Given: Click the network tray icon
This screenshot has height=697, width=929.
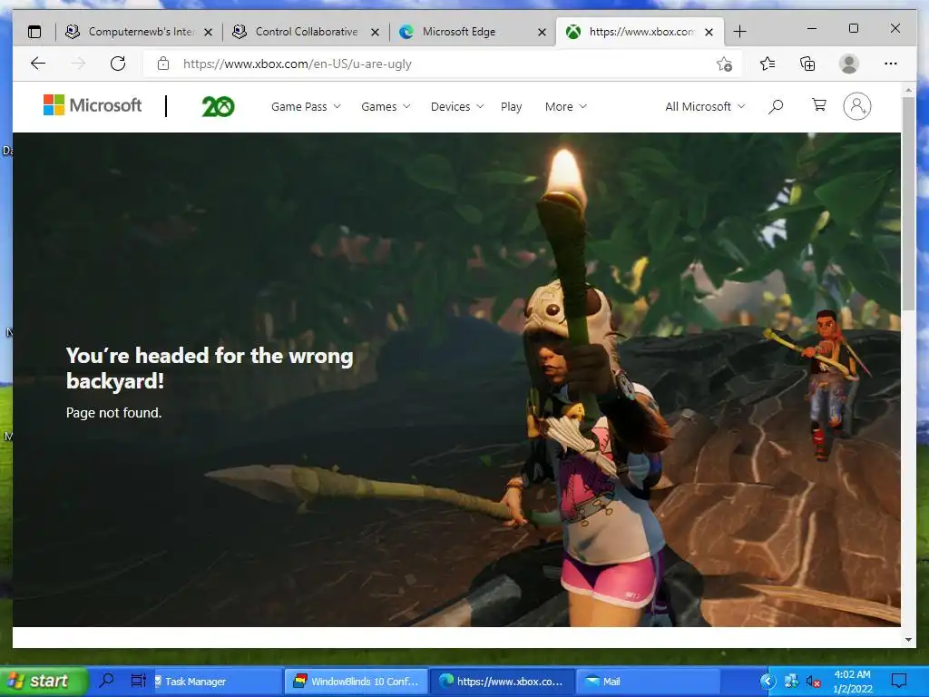Looking at the screenshot, I should (x=791, y=681).
